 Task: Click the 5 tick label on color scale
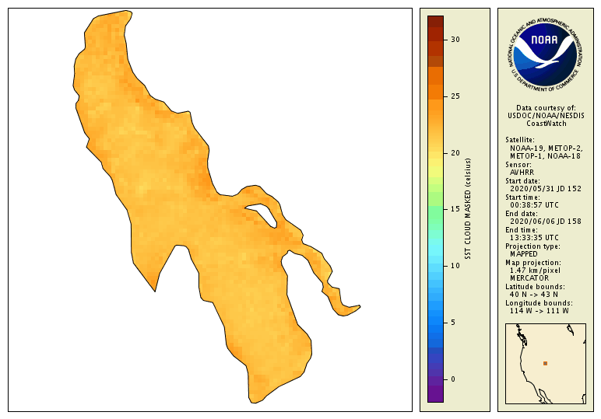pyautogui.click(x=453, y=323)
